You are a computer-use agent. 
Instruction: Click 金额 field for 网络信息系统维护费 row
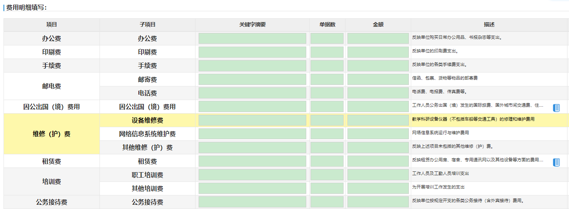point(378,134)
